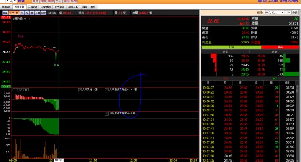
Task: Toggle the 浮 button in chart toolbar
Action: pos(27,13)
